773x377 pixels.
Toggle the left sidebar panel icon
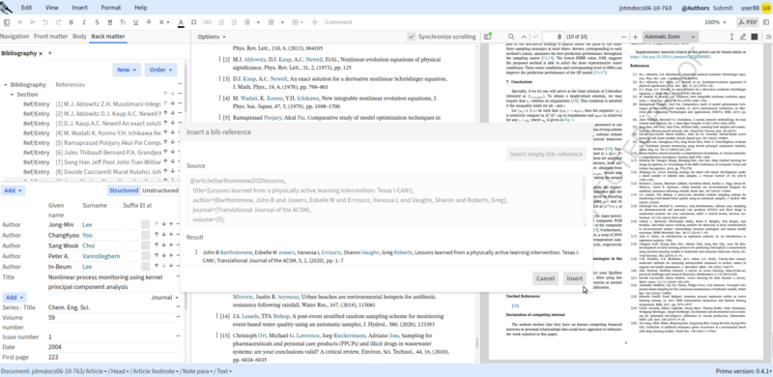click(x=7, y=22)
